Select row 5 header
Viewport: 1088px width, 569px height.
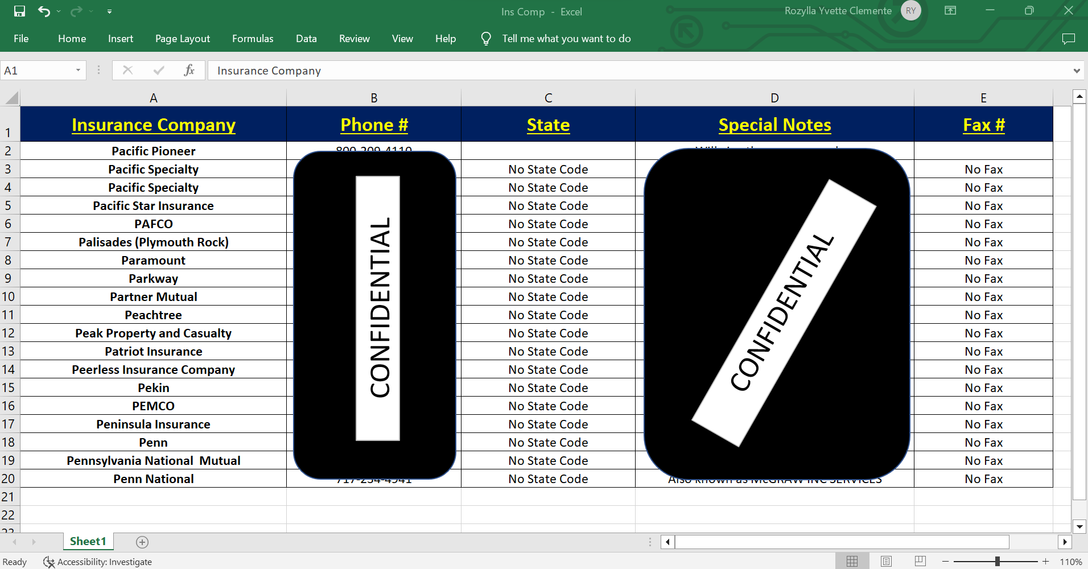pyautogui.click(x=9, y=205)
